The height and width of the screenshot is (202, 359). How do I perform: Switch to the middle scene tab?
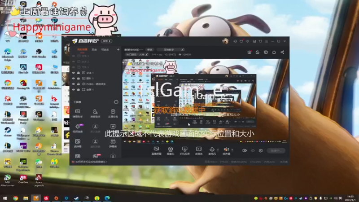(94, 49)
